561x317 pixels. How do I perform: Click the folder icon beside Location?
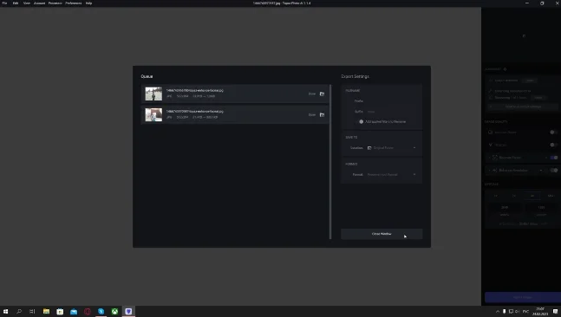click(x=369, y=148)
